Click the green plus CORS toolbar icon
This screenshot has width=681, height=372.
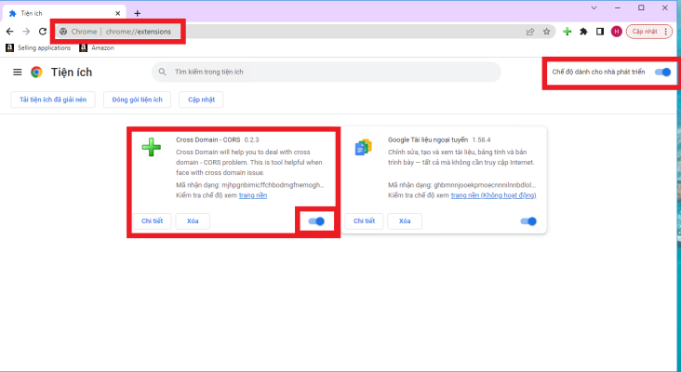coord(567,31)
